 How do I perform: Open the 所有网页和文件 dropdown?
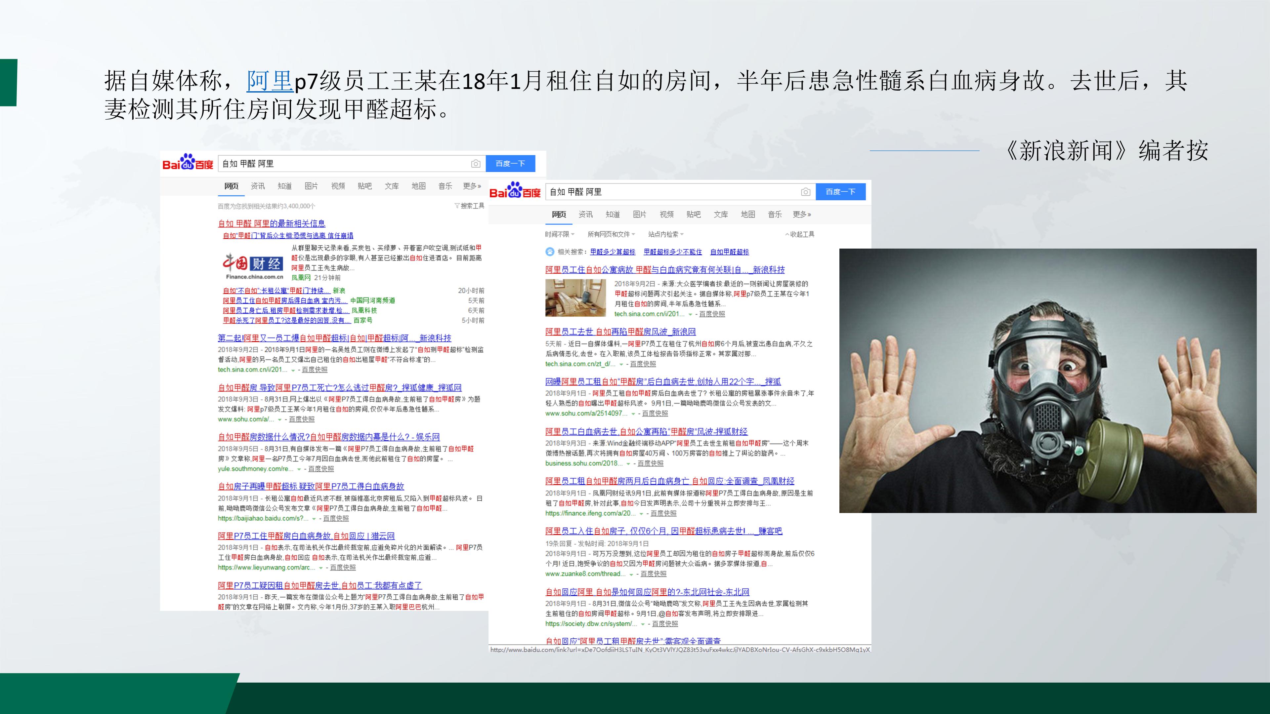(x=611, y=234)
